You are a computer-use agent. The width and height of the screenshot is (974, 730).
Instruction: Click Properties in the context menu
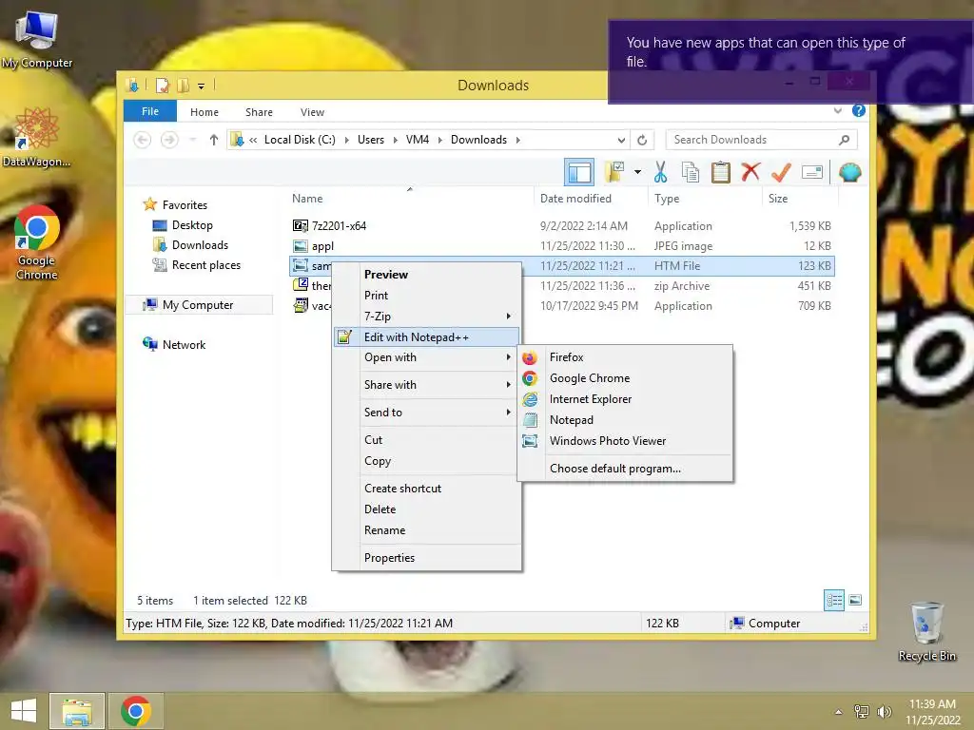[x=427, y=557]
